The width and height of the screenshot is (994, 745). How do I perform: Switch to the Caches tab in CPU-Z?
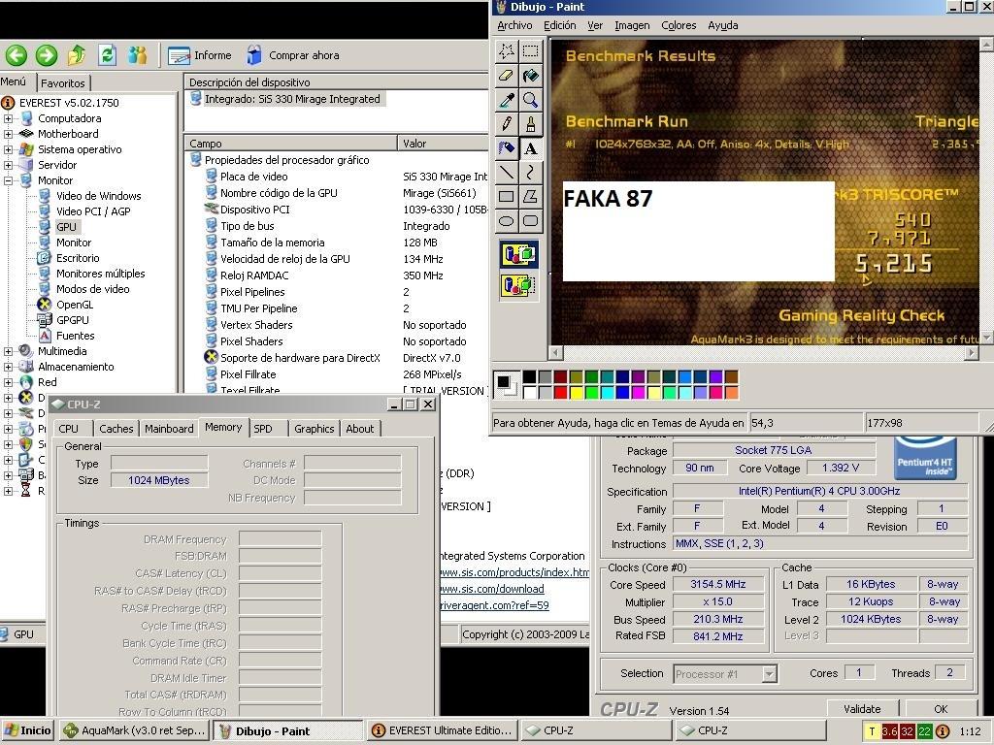pos(116,429)
